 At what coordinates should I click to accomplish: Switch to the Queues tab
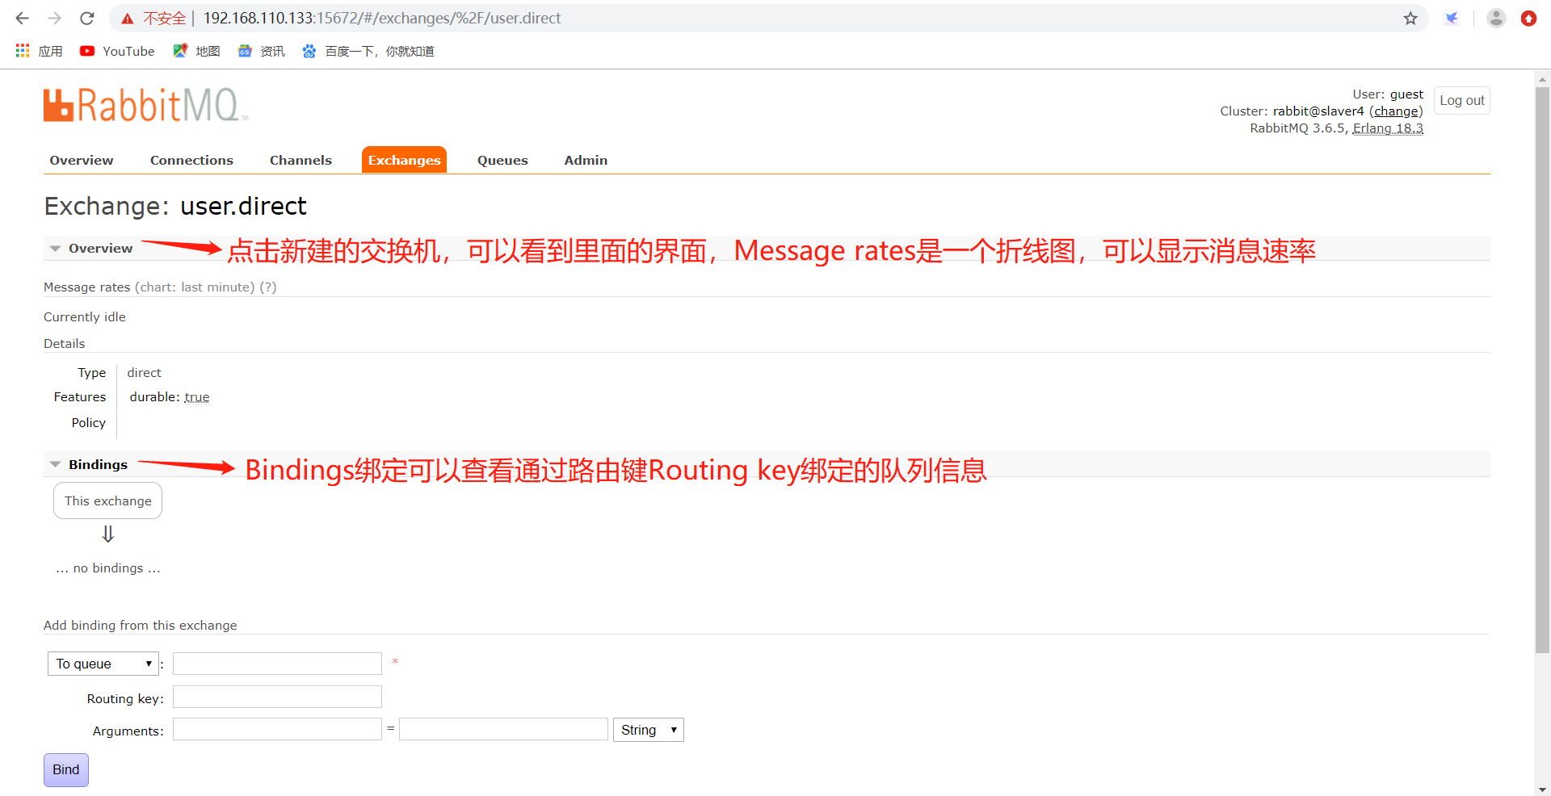(x=502, y=160)
